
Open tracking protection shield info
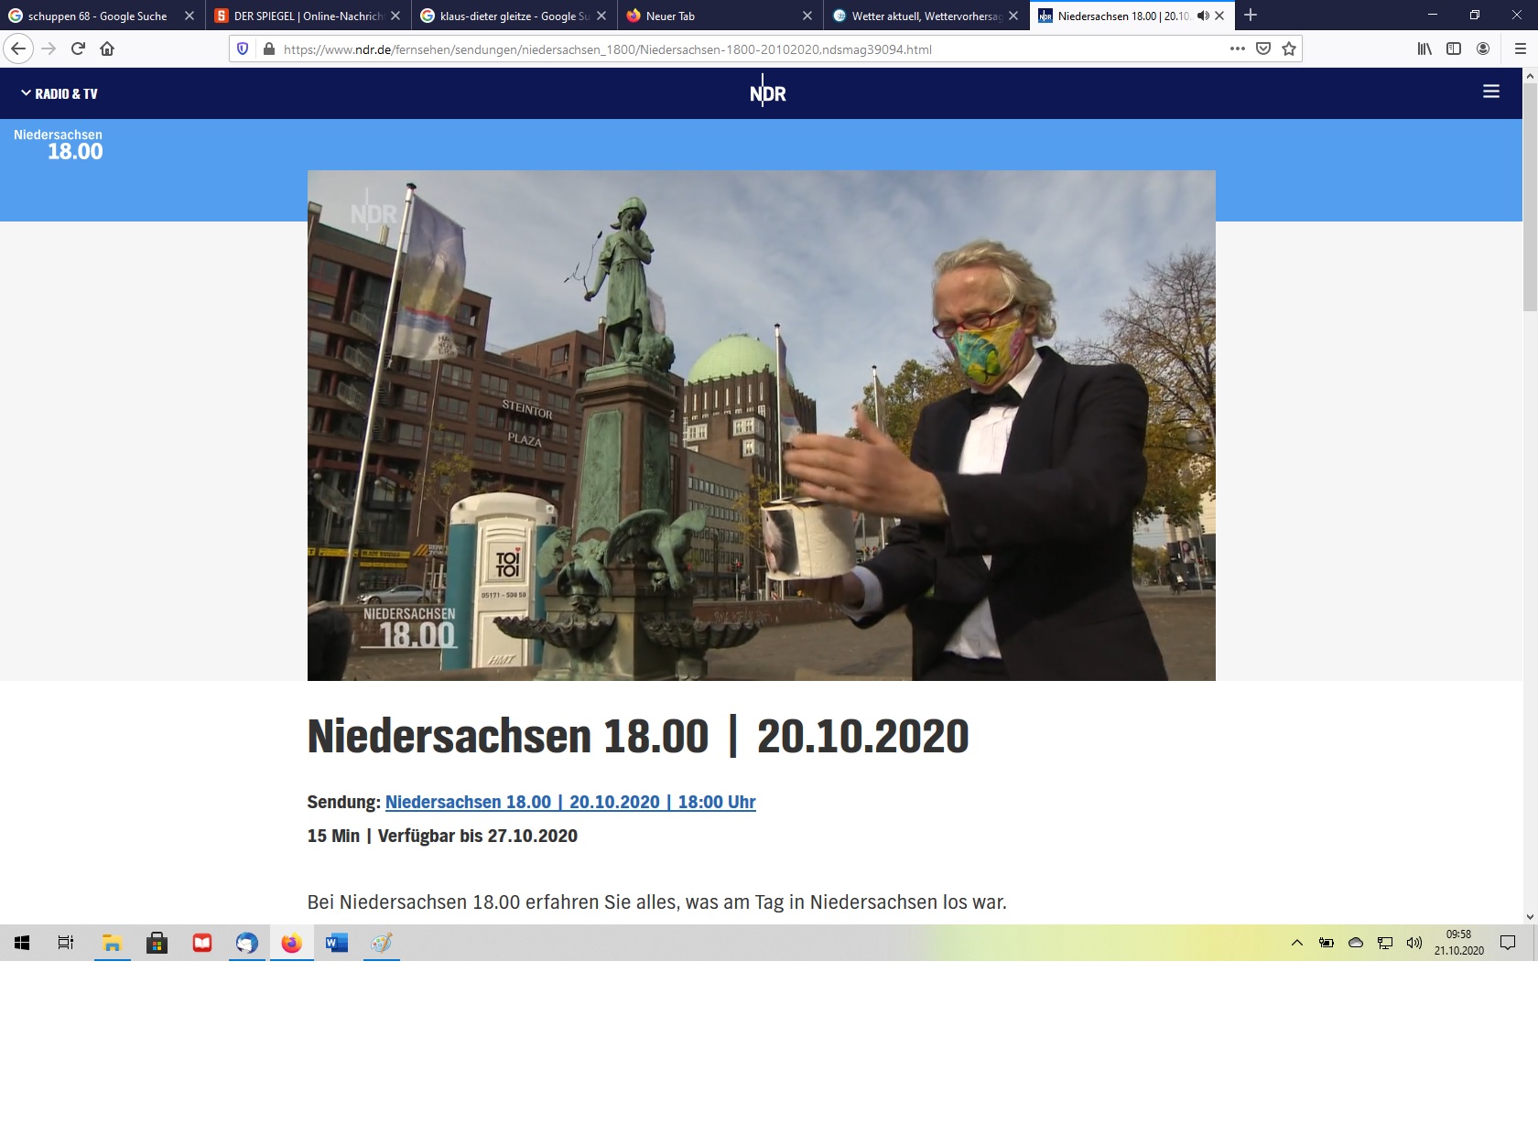tap(243, 49)
